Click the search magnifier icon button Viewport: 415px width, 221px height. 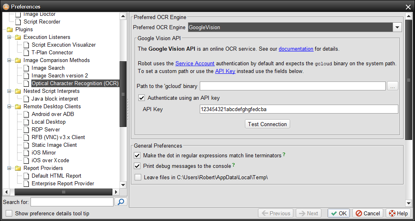point(121,202)
